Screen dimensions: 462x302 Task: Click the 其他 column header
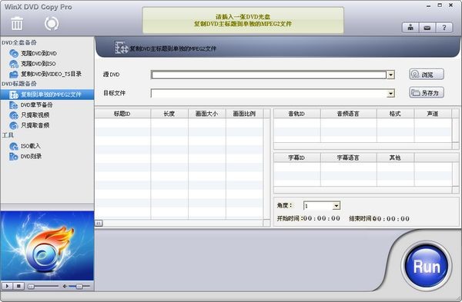click(x=396, y=158)
